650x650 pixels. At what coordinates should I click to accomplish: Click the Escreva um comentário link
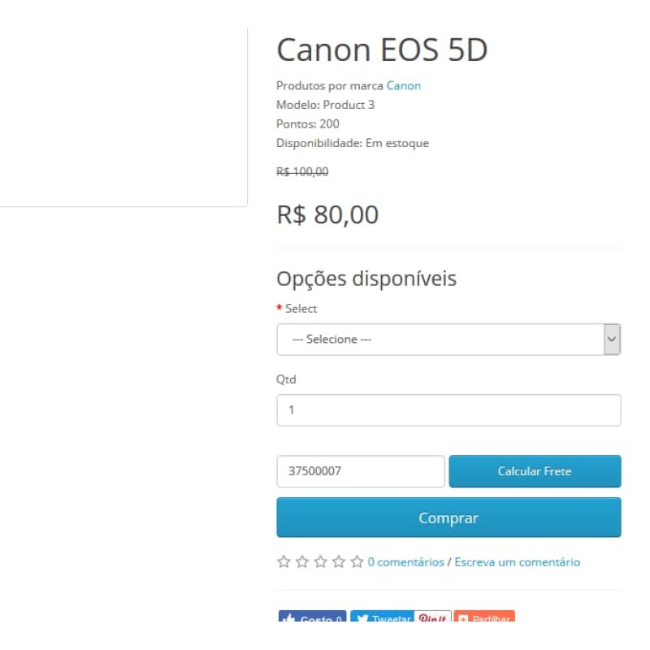click(518, 562)
